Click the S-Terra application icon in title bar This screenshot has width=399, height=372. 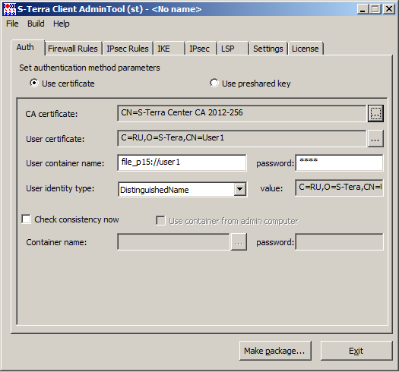9,9
